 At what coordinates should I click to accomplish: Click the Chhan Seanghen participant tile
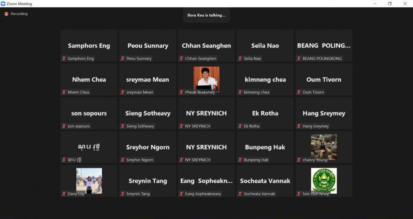[x=206, y=46]
